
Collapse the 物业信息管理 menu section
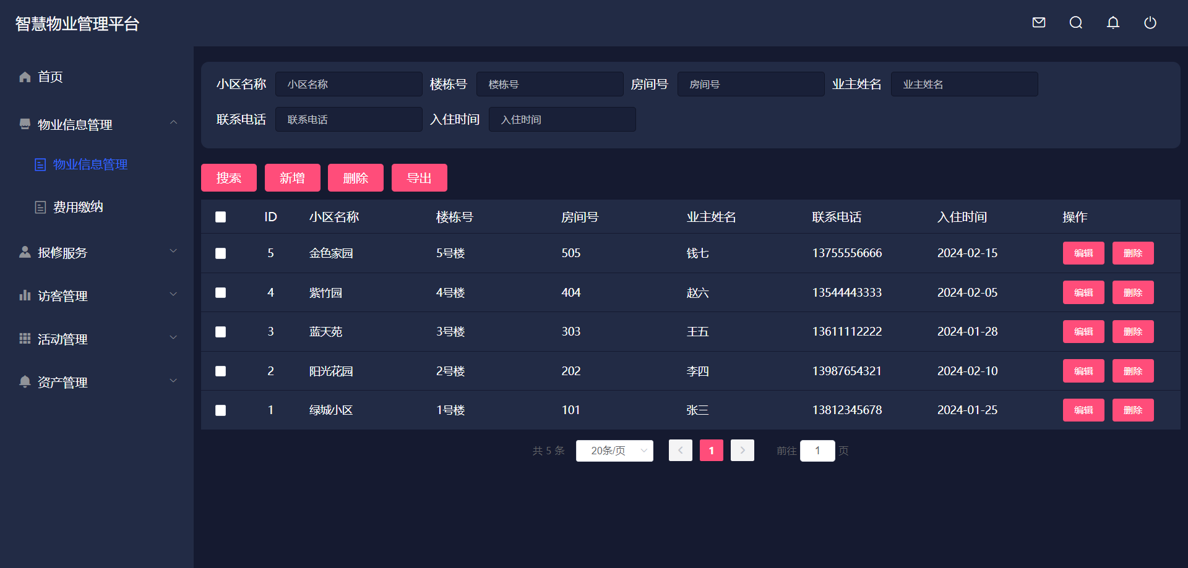click(x=173, y=122)
